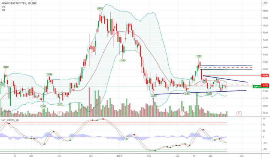Click the 1600 price axis label
This screenshot has width=270, height=159.
coord(265,11)
